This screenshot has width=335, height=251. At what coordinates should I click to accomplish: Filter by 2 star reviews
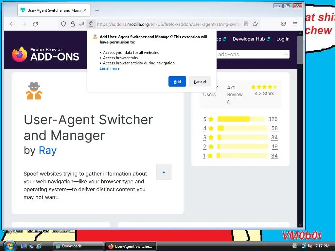[208, 147]
